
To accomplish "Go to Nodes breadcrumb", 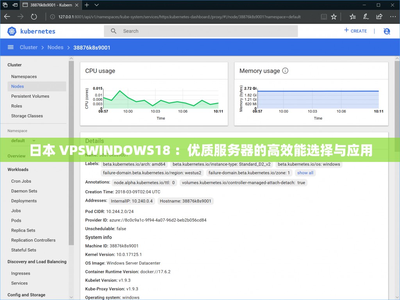I will (x=55, y=47).
